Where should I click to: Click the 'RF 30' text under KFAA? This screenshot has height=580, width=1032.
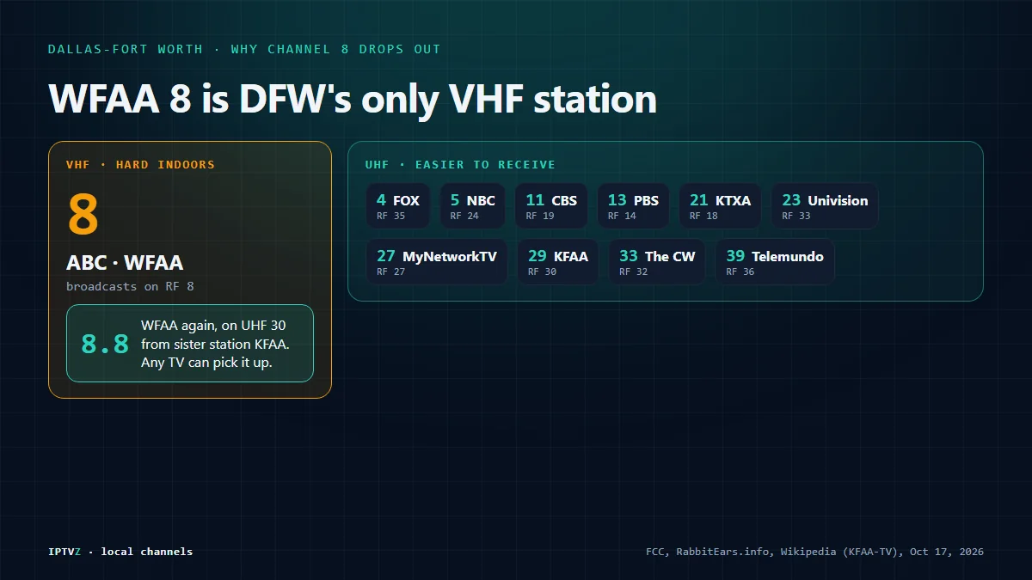[x=542, y=272]
